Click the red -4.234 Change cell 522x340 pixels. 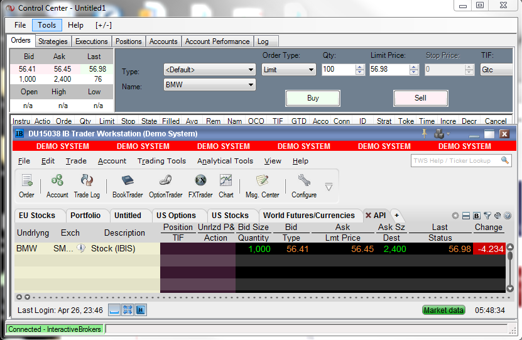coord(489,249)
